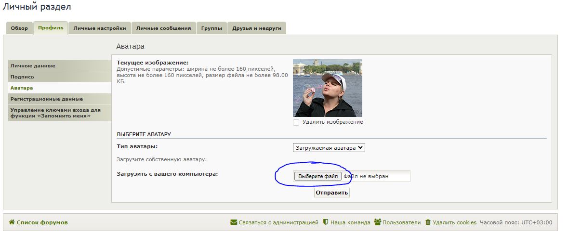Open the Личные настройки tab
Screen dimensions: 568x233
[99, 28]
